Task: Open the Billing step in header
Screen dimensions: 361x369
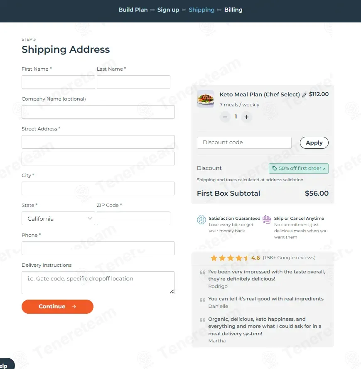Action: [233, 10]
